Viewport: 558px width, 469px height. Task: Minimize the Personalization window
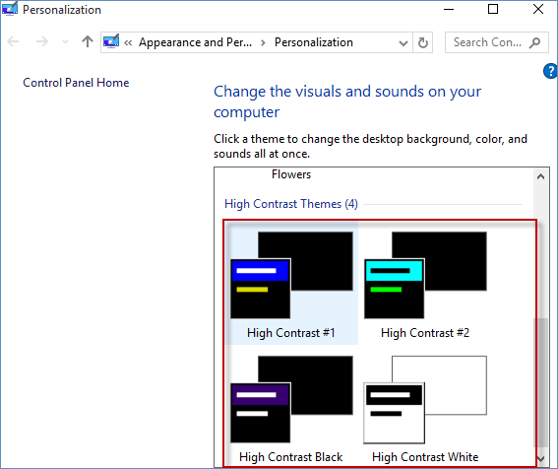tap(449, 9)
